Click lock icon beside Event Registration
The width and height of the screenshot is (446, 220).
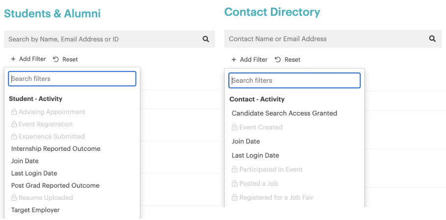click(x=14, y=124)
